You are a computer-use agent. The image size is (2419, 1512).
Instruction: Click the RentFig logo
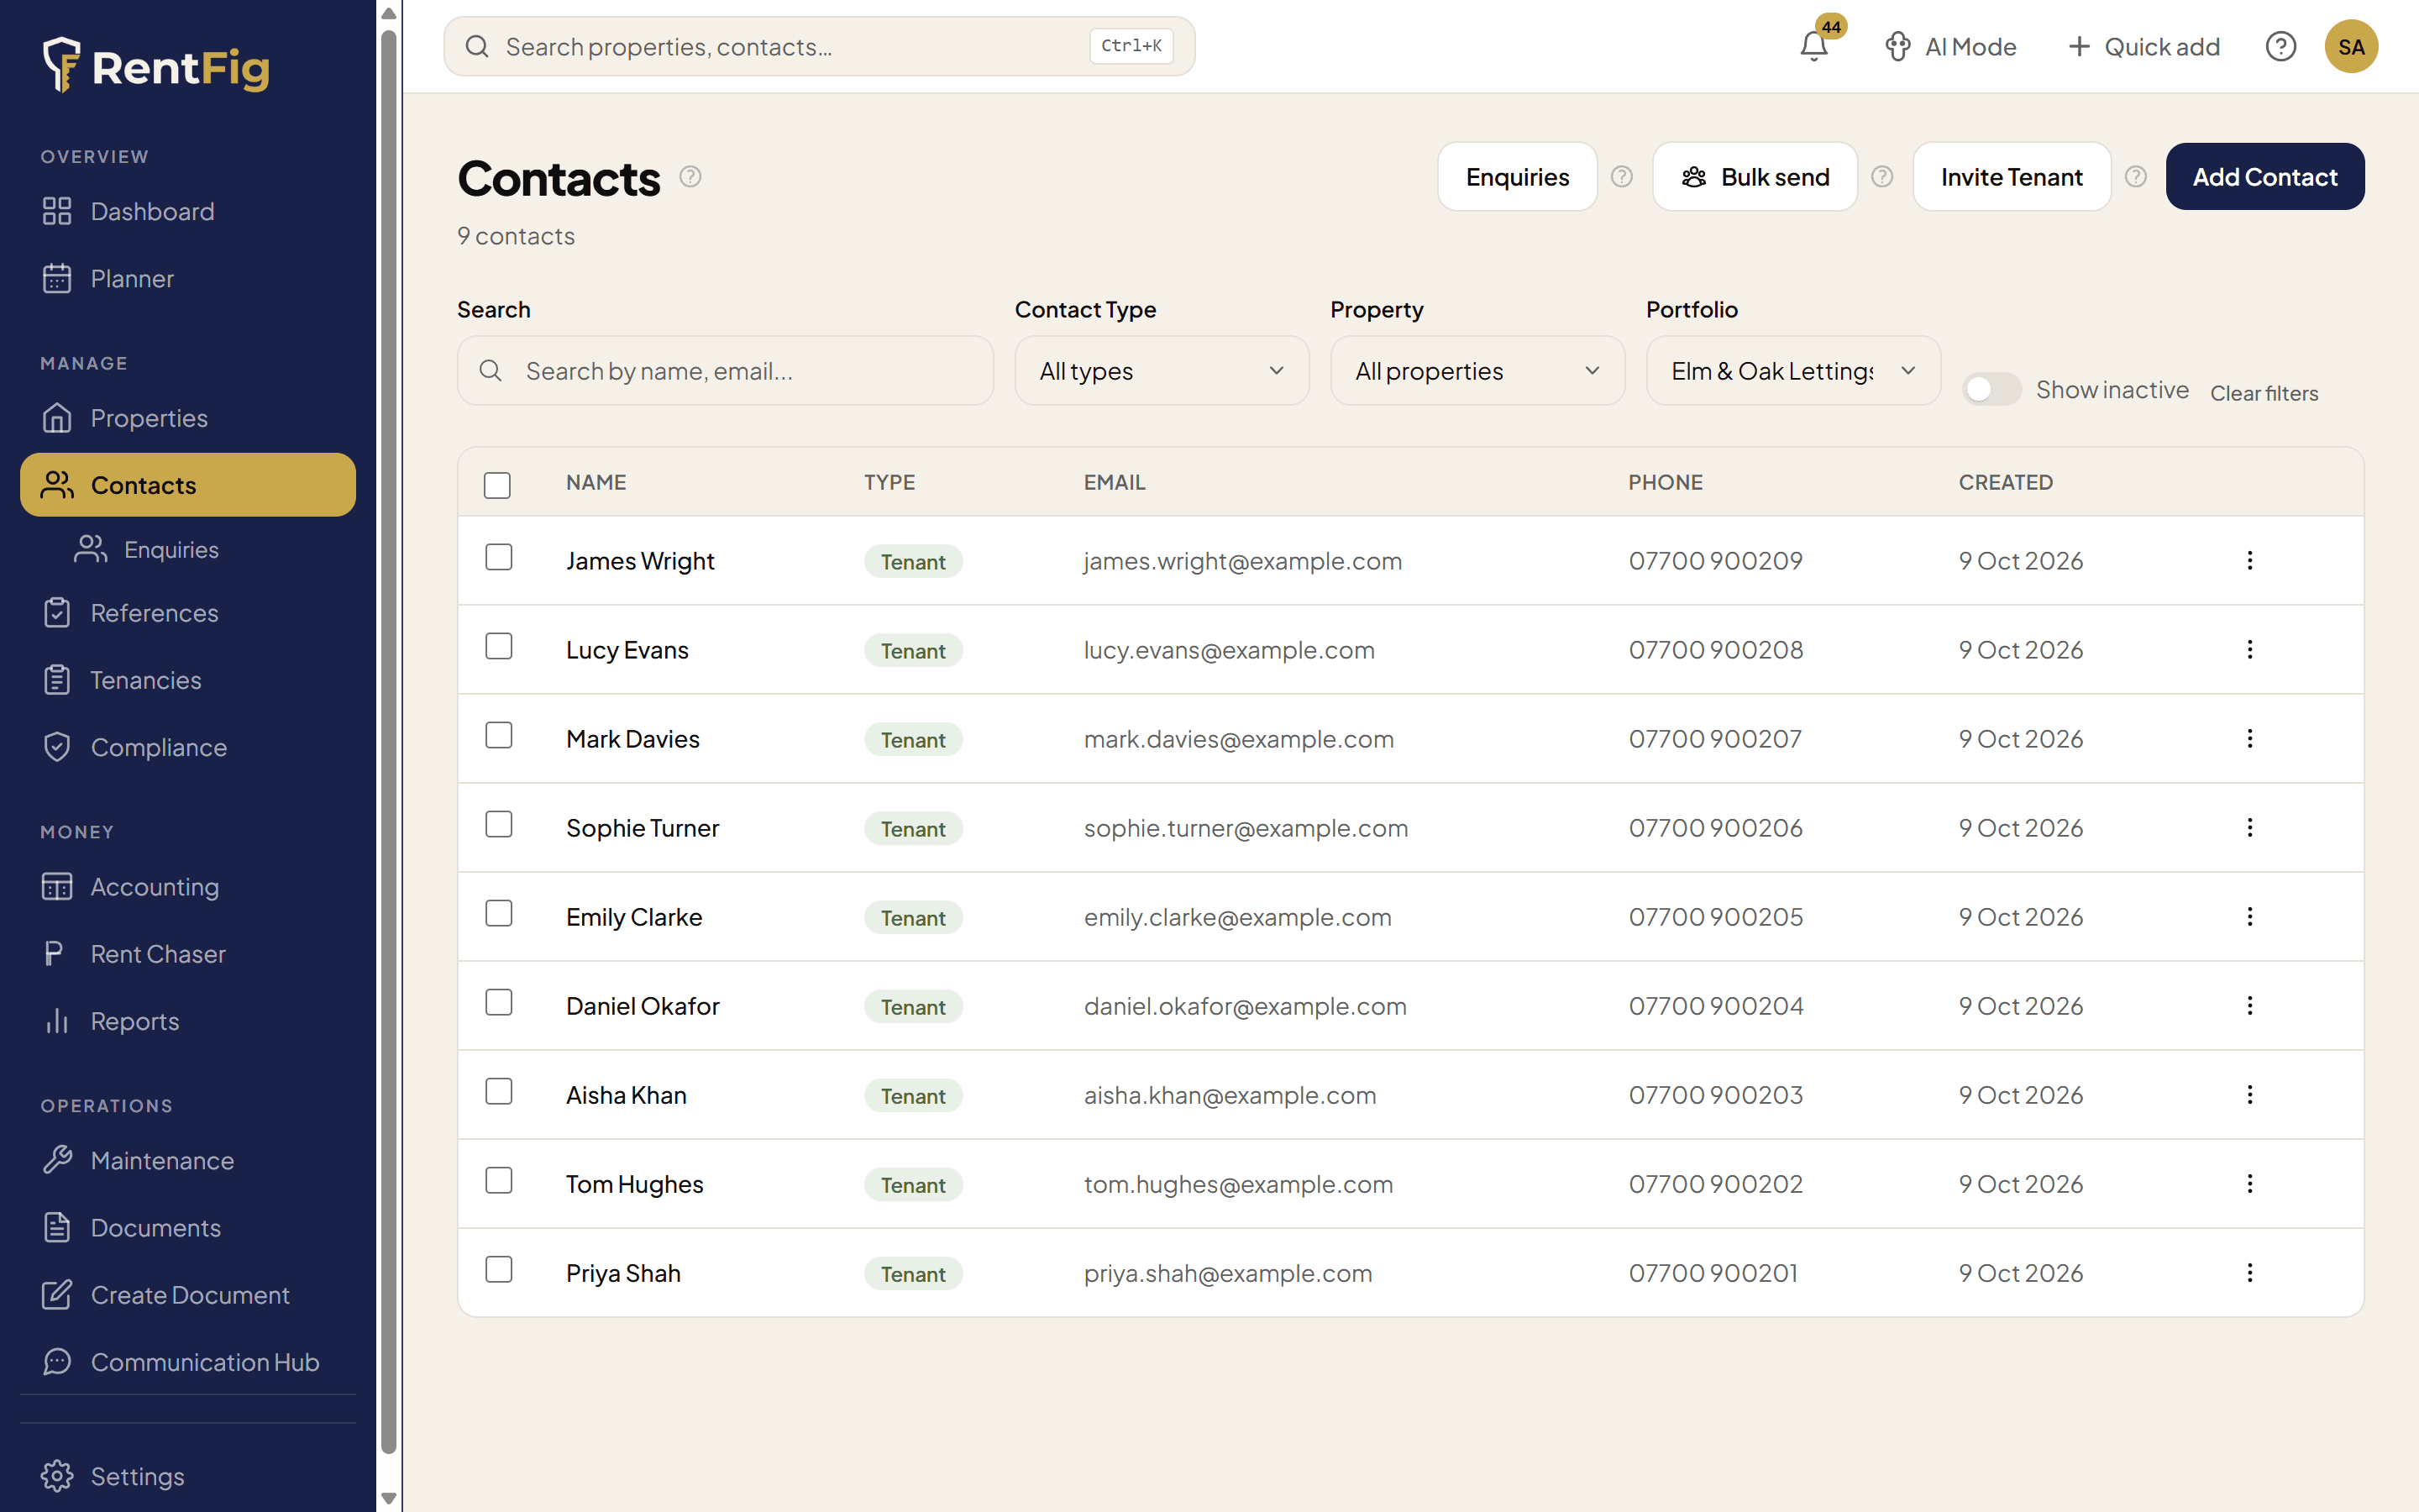click(x=157, y=66)
